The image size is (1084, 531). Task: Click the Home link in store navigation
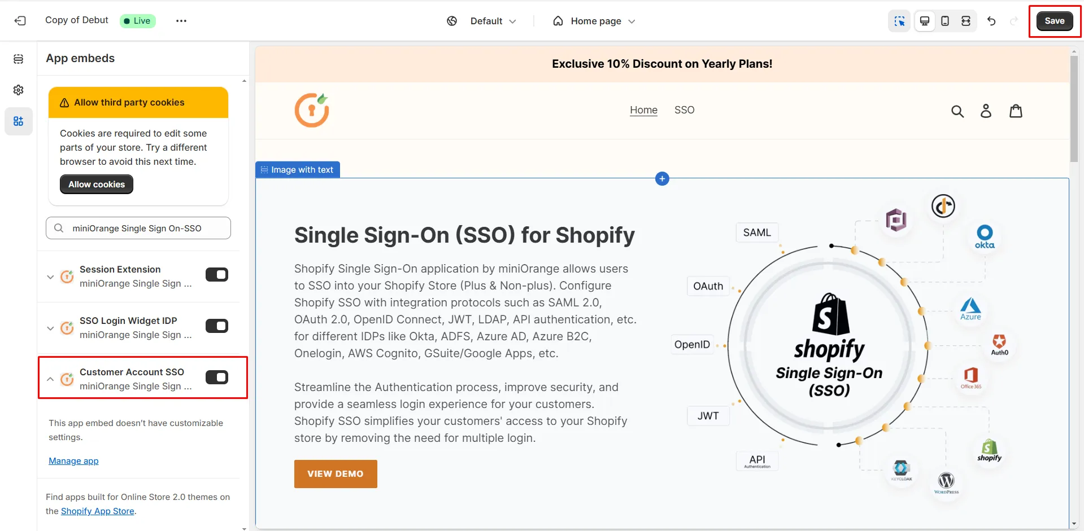point(643,110)
